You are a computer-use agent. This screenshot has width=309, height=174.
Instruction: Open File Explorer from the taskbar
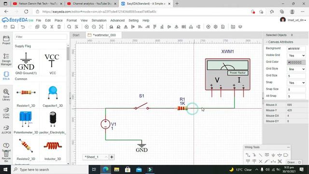click(x=117, y=170)
